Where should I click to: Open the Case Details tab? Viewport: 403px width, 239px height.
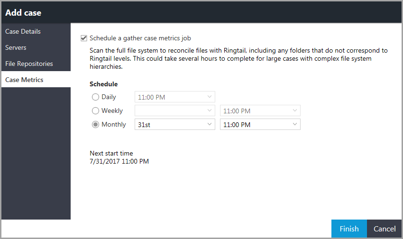[x=36, y=31]
